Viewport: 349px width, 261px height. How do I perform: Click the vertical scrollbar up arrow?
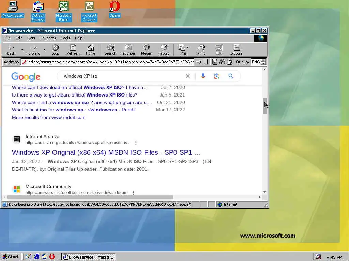[x=264, y=70]
